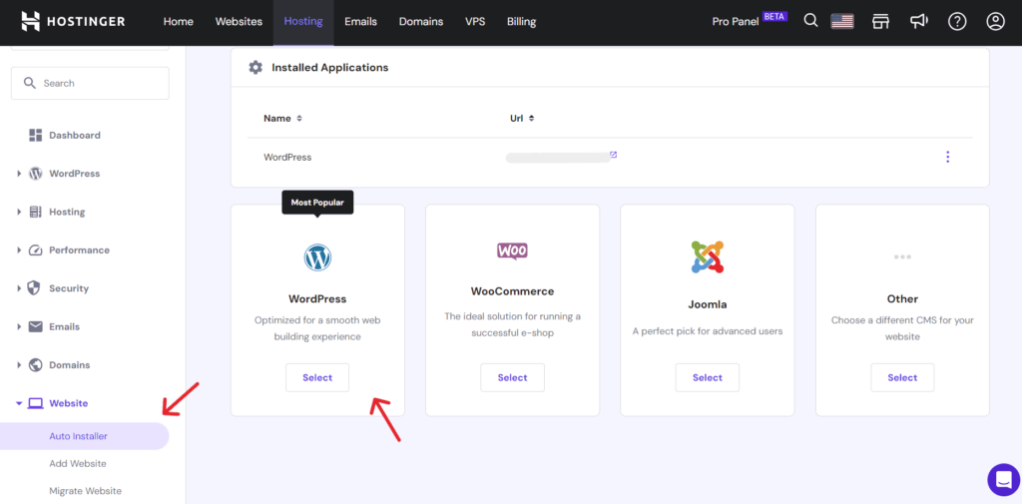Viewport: 1022px width, 504px height.
Task: Open the live chat bubble
Action: tap(1003, 480)
